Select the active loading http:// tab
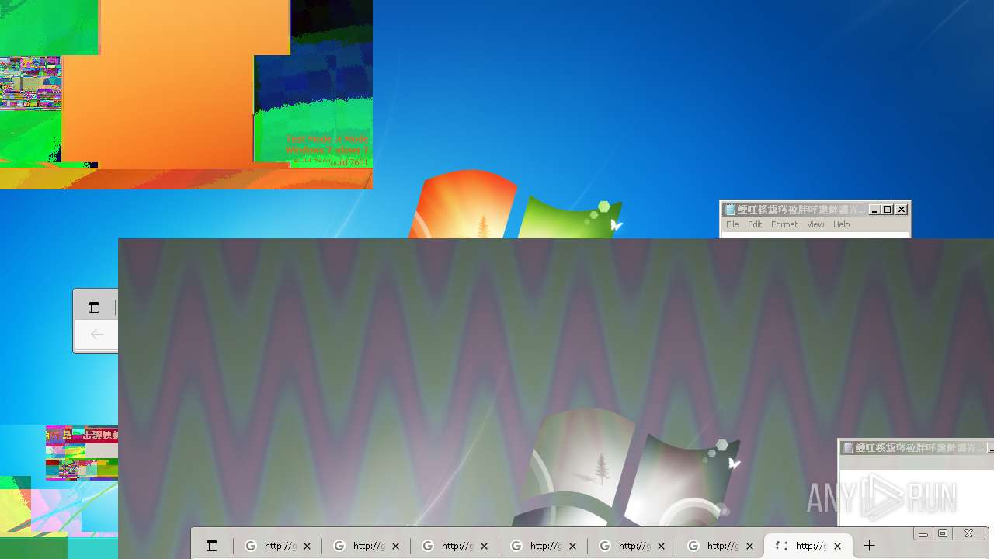Screen dimensions: 994x559 tap(808, 546)
